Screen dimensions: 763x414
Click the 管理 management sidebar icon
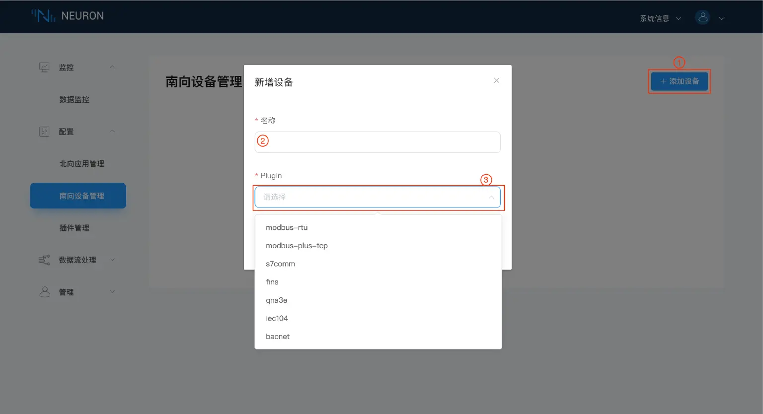tap(44, 292)
